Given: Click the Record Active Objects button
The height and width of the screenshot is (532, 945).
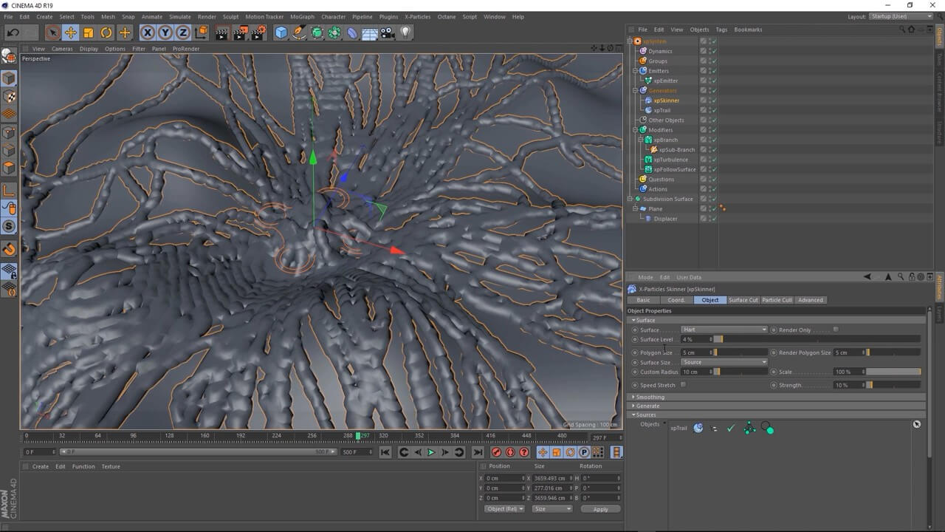Looking at the screenshot, I should [x=496, y=452].
